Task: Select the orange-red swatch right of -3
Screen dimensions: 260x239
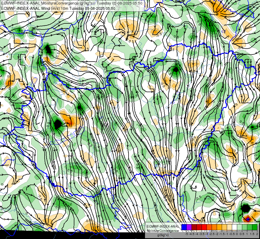Action: point(209,227)
